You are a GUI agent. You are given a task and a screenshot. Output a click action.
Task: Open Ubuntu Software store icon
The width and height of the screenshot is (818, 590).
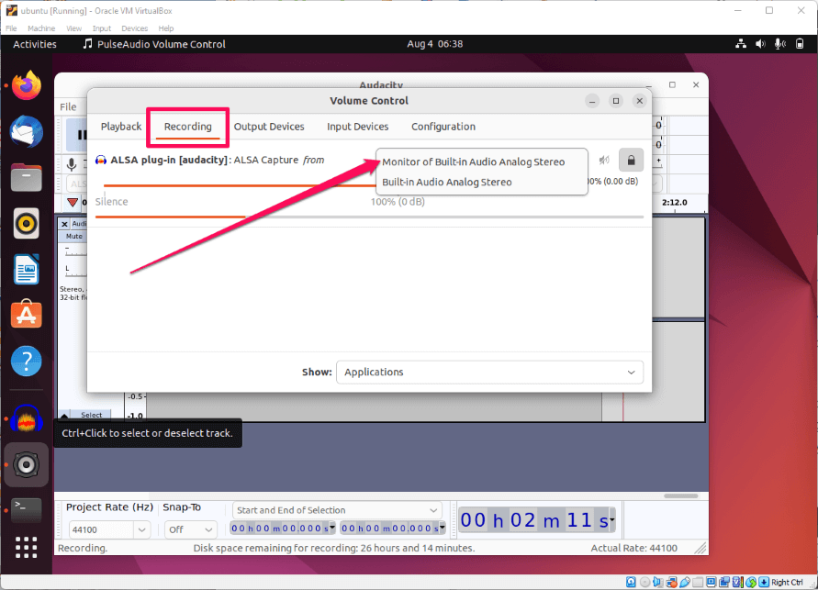pos(26,315)
